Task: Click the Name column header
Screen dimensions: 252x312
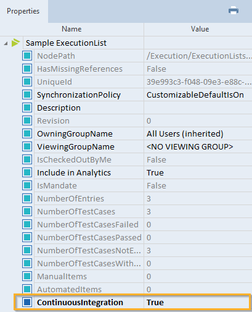Action: [x=71, y=29]
